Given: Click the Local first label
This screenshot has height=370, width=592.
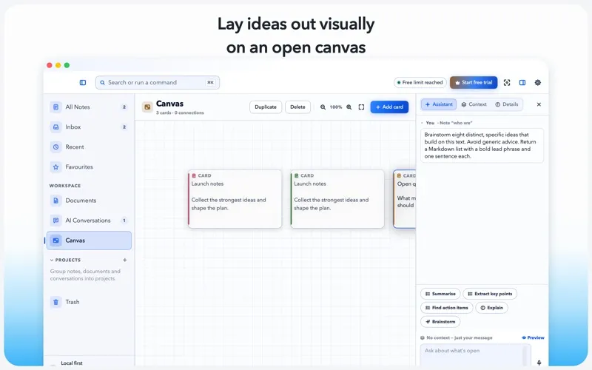Looking at the screenshot, I should coord(72,363).
